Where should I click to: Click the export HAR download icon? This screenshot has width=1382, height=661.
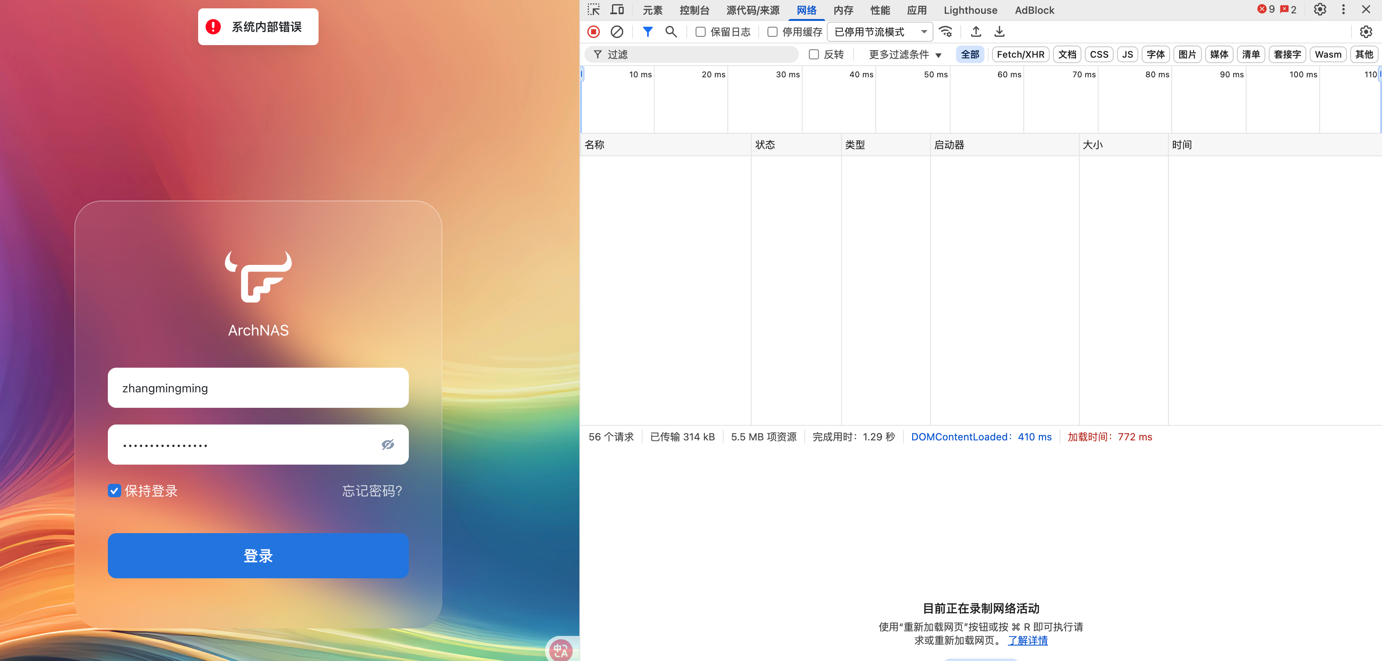click(x=999, y=32)
